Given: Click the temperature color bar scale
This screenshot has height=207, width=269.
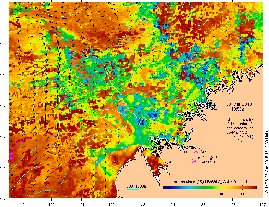Looking at the screenshot, I should (x=210, y=188).
